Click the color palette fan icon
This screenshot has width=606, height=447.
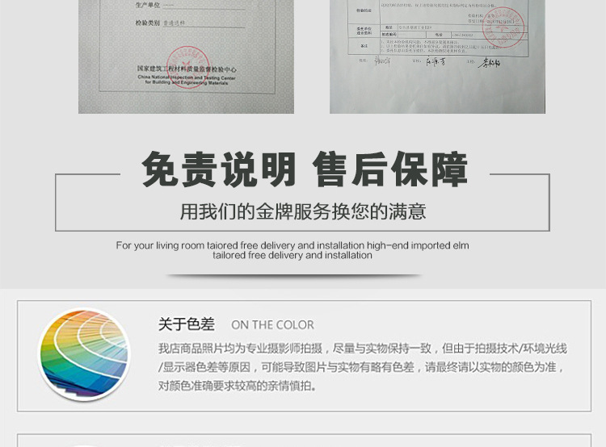tap(84, 354)
